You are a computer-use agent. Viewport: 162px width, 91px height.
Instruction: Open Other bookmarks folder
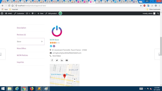tap(153, 9)
